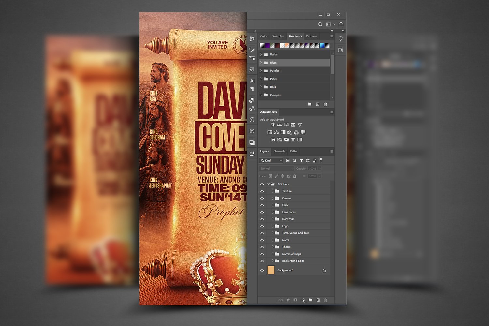Open the Kind filter dropdown
Screen dimensions: 489x326
click(271, 161)
